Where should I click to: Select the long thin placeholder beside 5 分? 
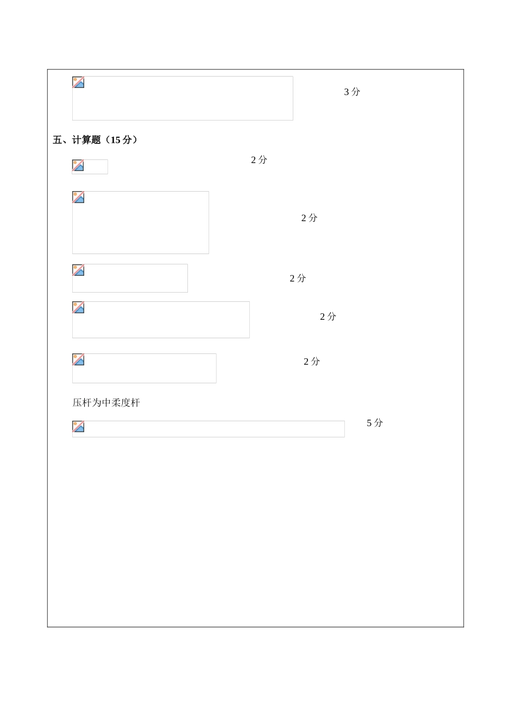click(209, 429)
